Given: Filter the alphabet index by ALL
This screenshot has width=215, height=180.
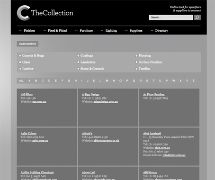Looking at the screenshot, I should pos(21,81).
